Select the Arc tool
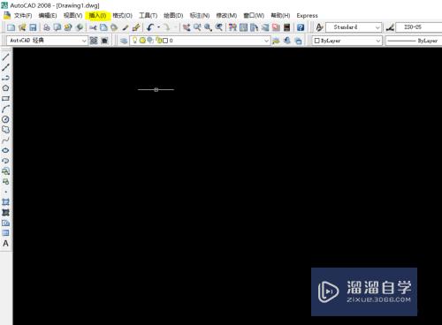 (5, 109)
